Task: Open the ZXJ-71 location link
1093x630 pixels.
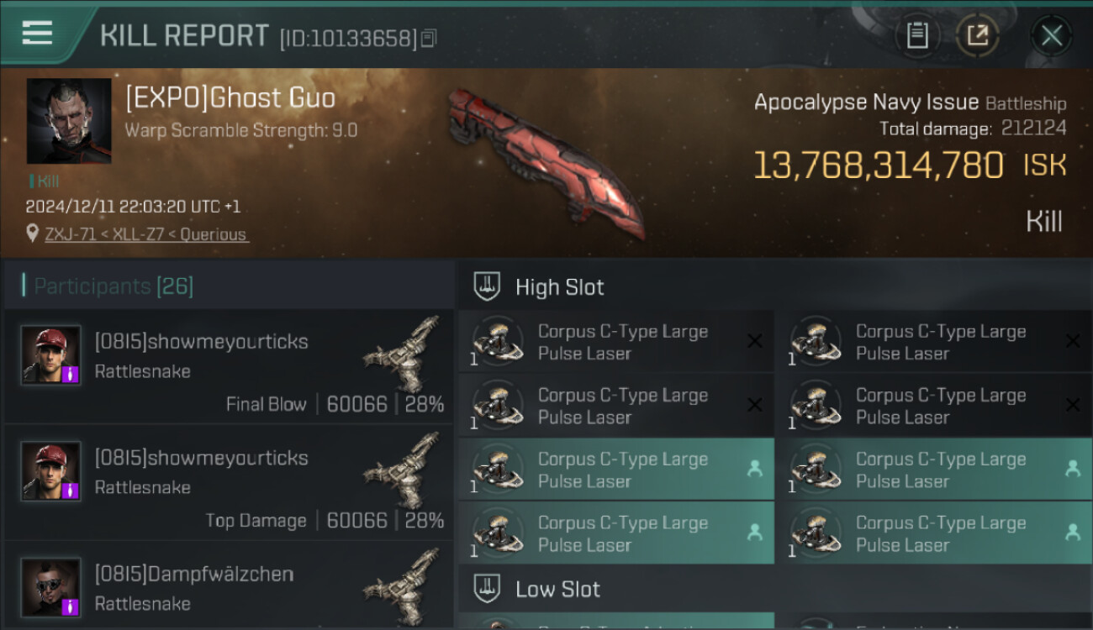Action: point(146,234)
